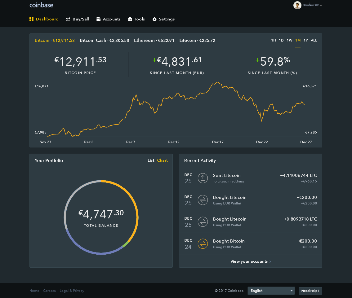Click the Settings gear icon
Screen dimensions: 352x298
(x=154, y=19)
